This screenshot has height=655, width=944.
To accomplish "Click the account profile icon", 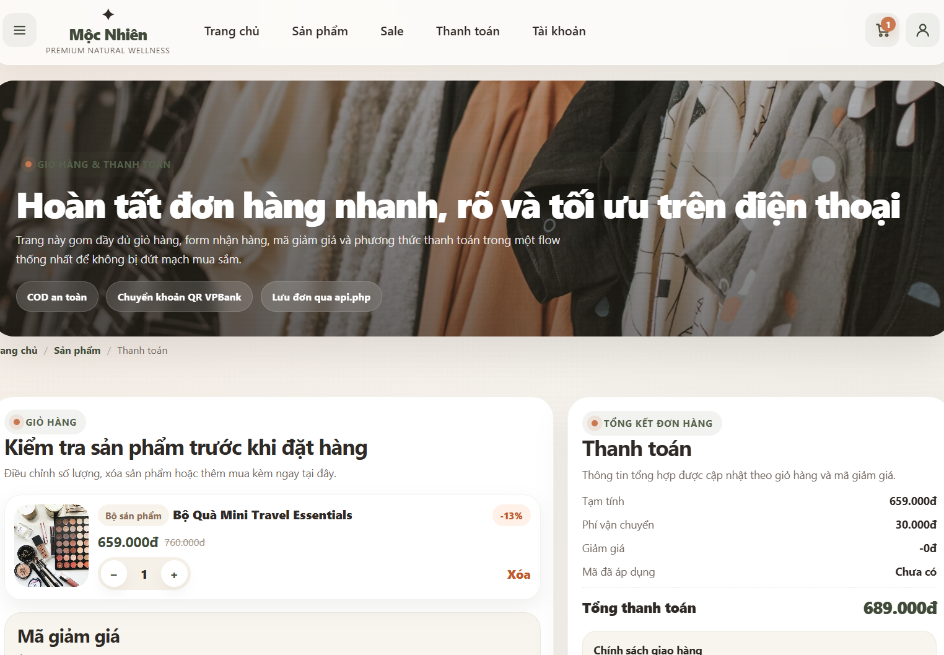I will [922, 30].
